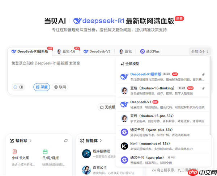The width and height of the screenshot is (217, 176).
Task: Expand the 全部10个 model list
Action: coord(200,51)
